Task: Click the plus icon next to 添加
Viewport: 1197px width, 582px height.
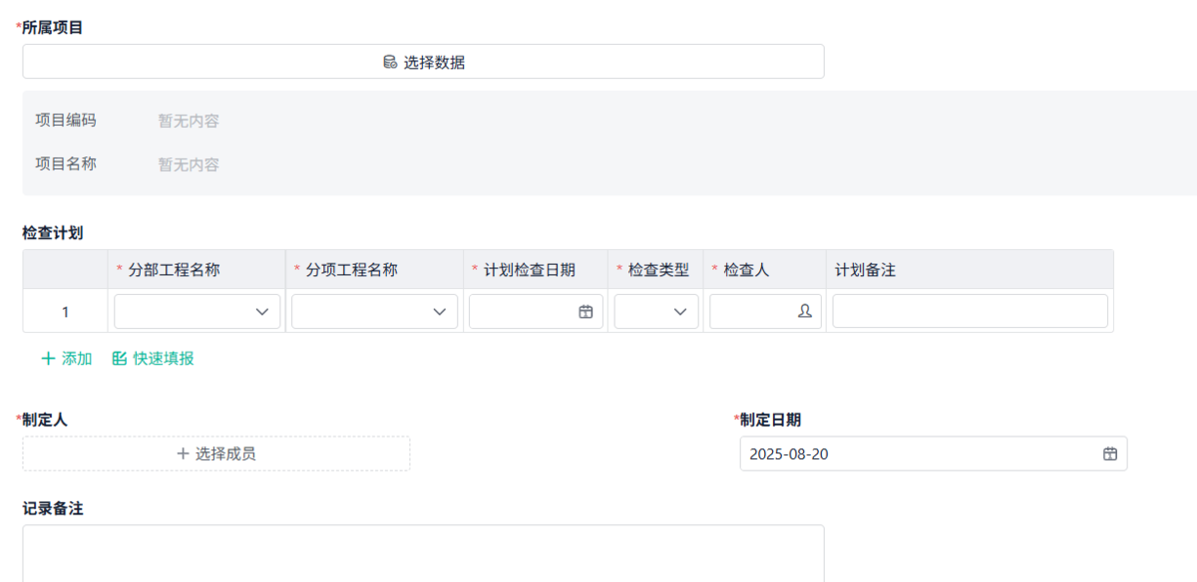Action: click(47, 358)
